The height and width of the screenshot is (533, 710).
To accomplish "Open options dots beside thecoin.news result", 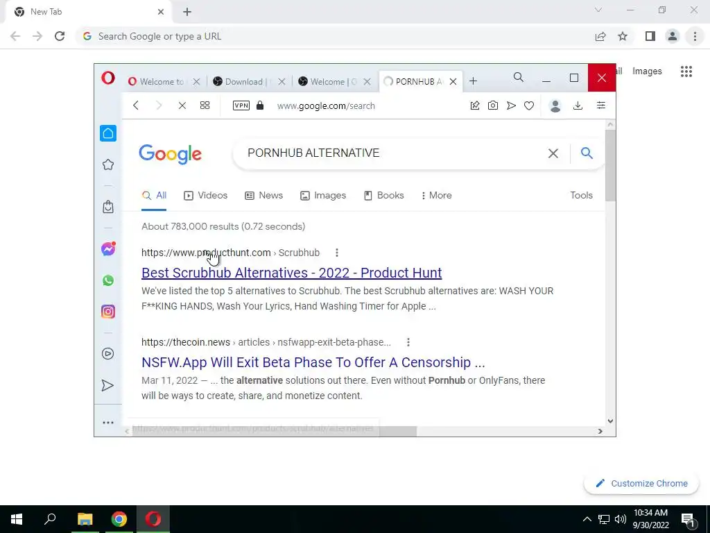I will pyautogui.click(x=408, y=342).
